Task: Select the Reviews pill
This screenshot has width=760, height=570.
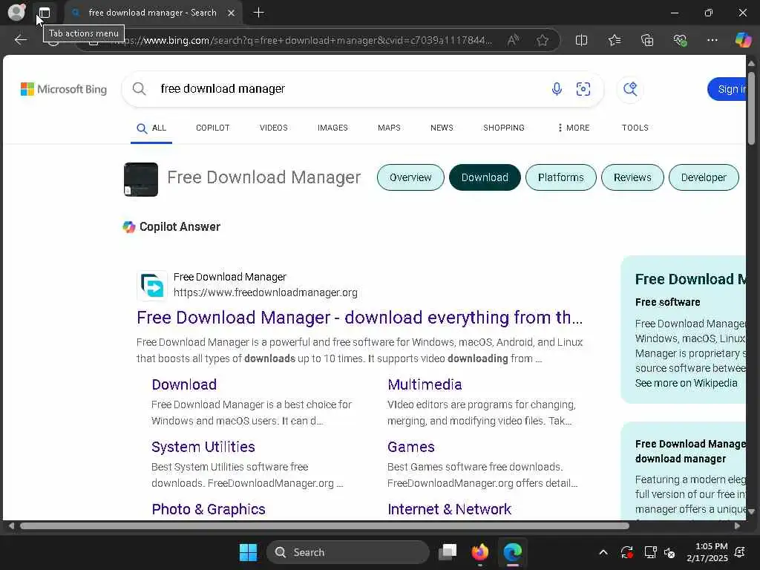Action: coord(632,177)
